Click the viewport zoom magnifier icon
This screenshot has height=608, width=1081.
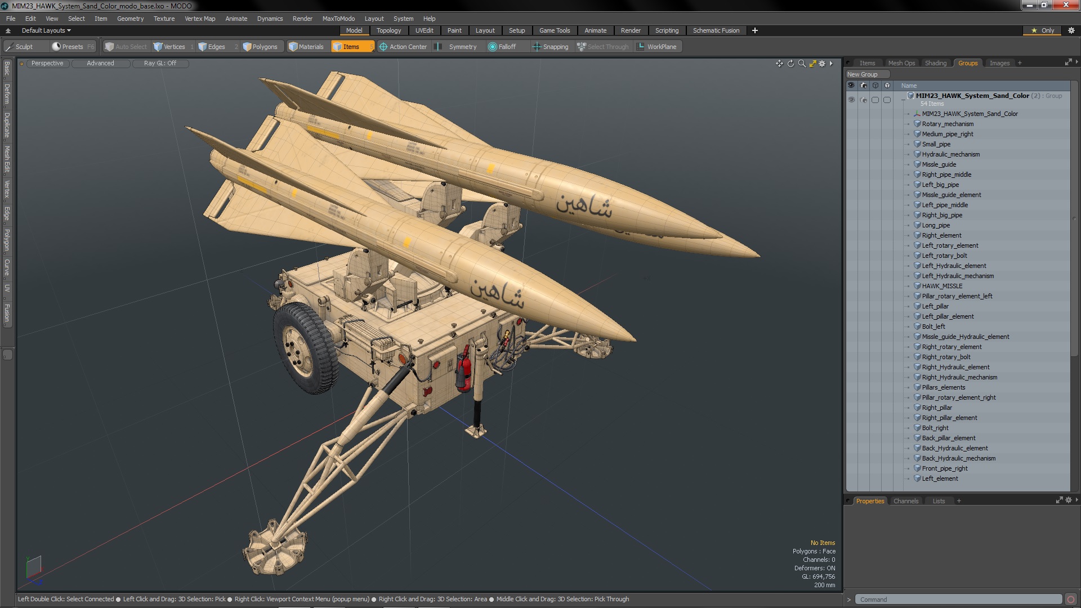[x=802, y=64]
